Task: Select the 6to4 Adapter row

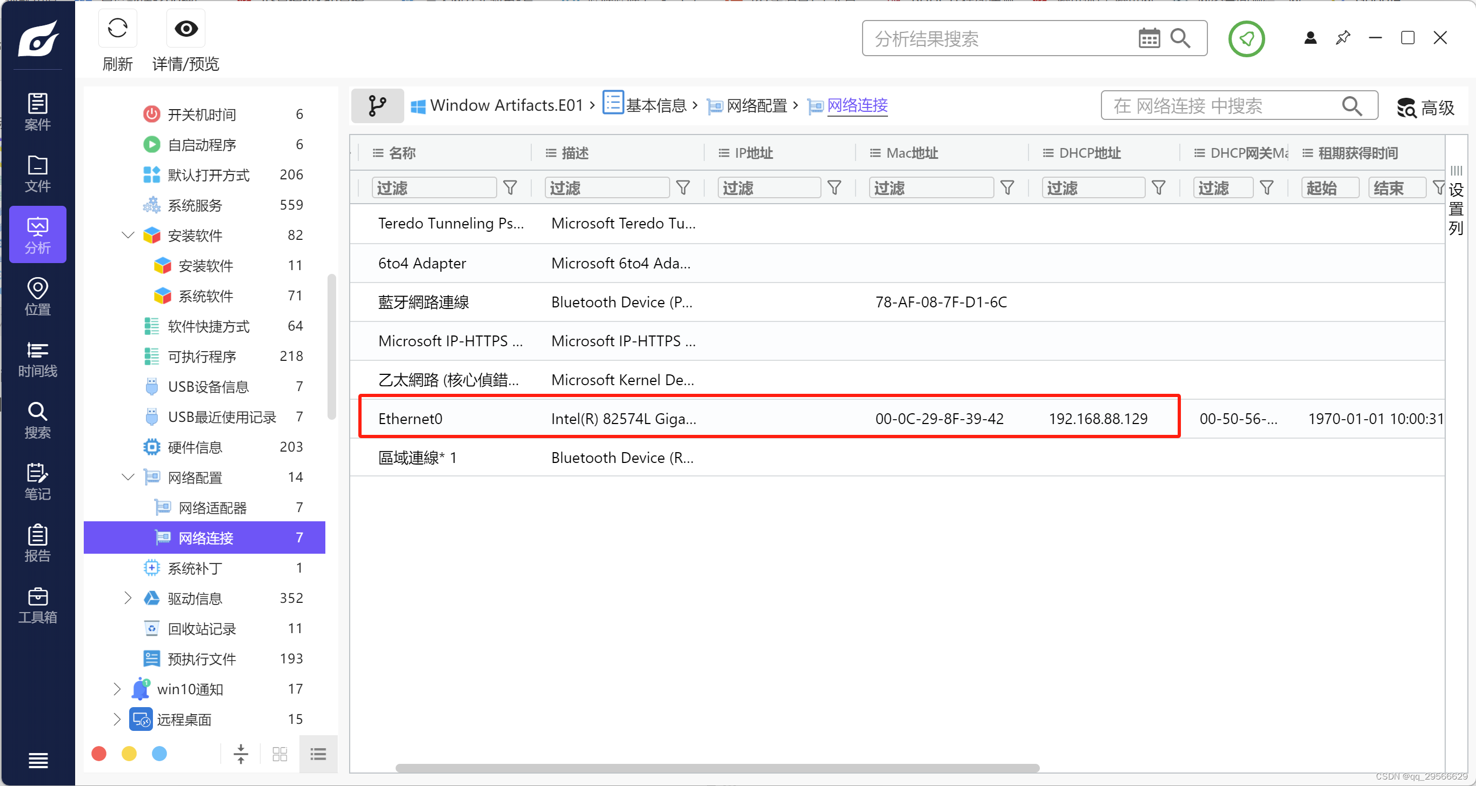Action: (x=897, y=263)
